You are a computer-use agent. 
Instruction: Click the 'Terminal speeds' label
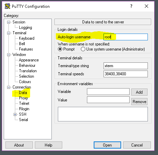[71, 74]
